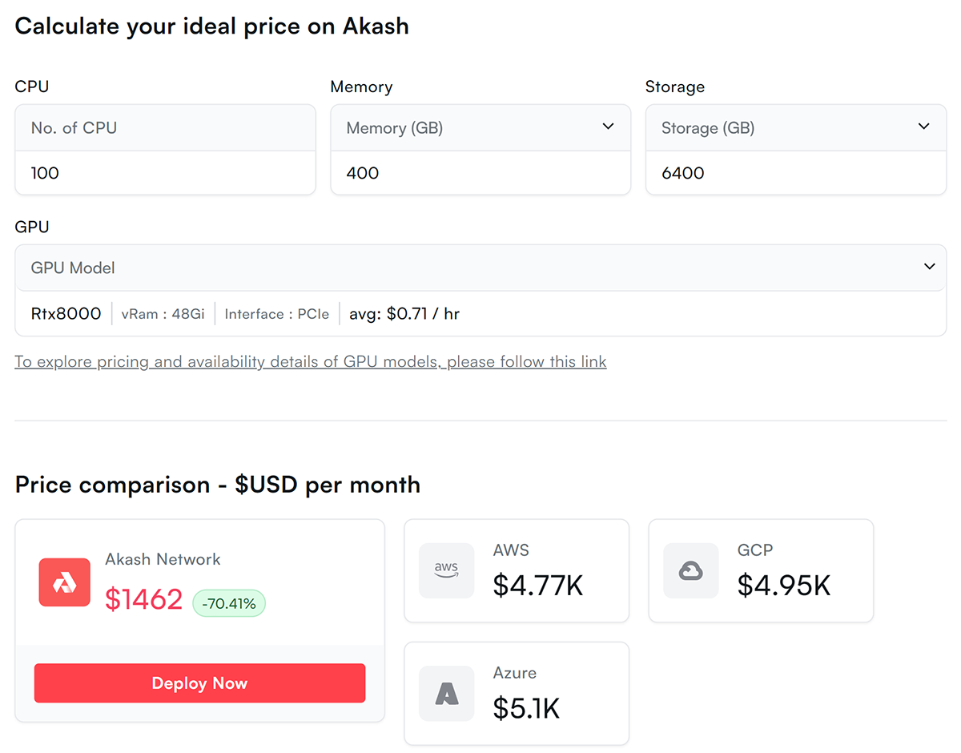Click the CPU count field showing 100

(x=165, y=173)
